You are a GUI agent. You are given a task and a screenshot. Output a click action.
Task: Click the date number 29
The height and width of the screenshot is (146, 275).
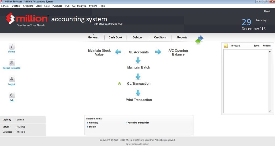pyautogui.click(x=247, y=22)
